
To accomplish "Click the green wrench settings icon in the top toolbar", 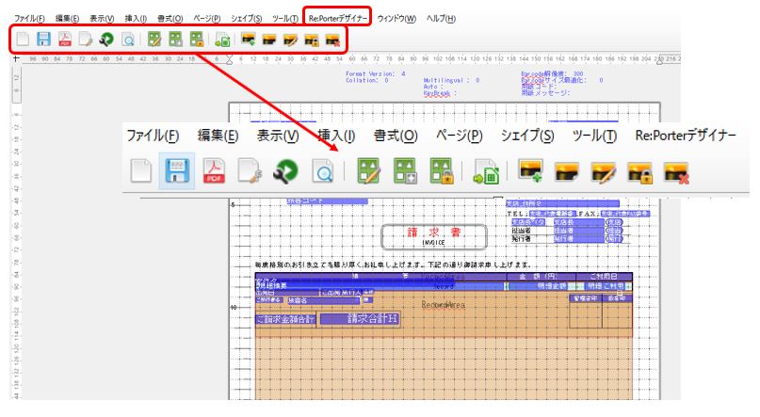I will click(x=107, y=40).
